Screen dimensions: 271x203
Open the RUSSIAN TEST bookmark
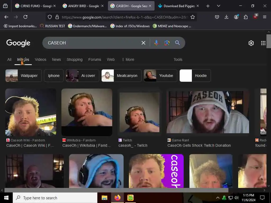[x=52, y=26]
